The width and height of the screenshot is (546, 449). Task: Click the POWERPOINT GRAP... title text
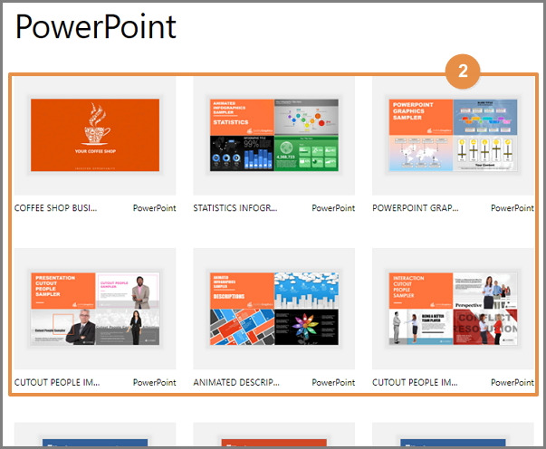click(x=416, y=208)
